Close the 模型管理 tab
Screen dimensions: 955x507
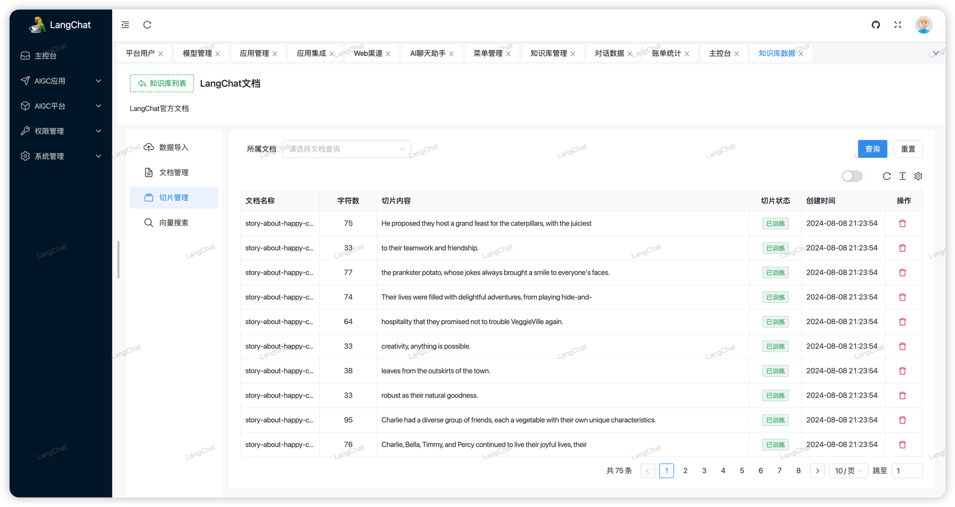tap(218, 54)
